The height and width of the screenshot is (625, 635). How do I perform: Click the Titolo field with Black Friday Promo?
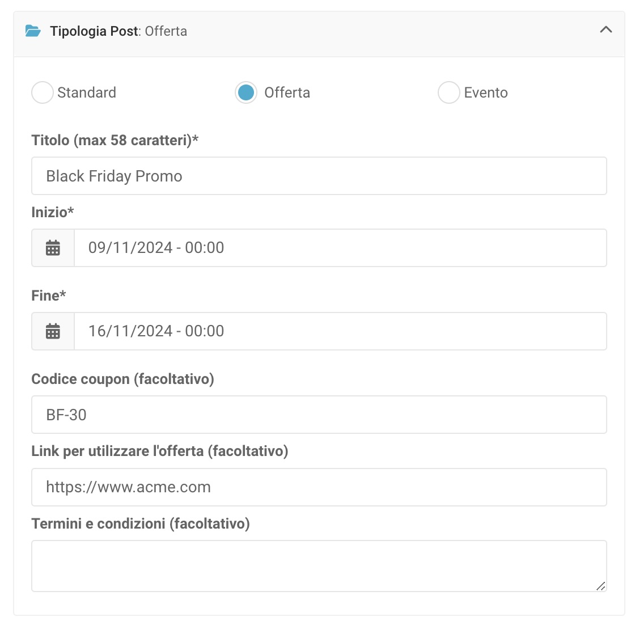pyautogui.click(x=319, y=176)
